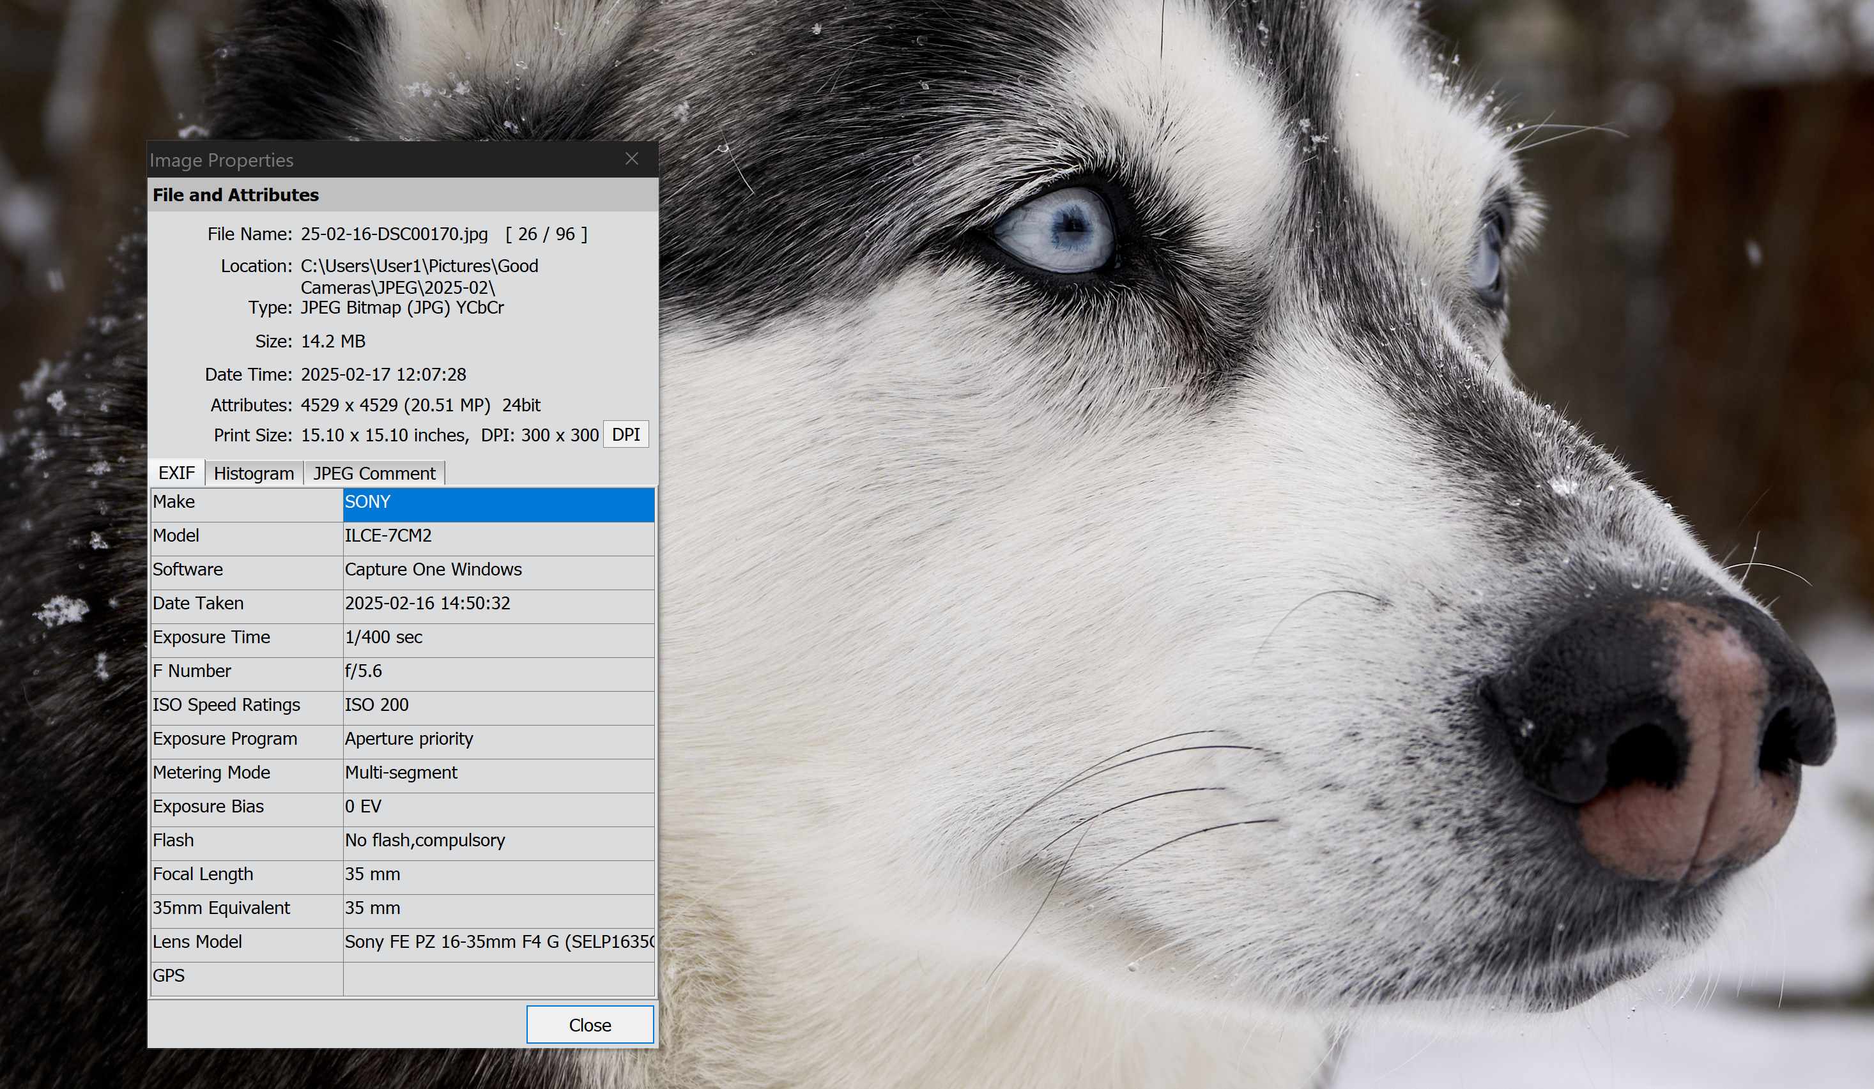Image resolution: width=1874 pixels, height=1089 pixels.
Task: Click the Size value 14.2 MB
Action: (333, 341)
